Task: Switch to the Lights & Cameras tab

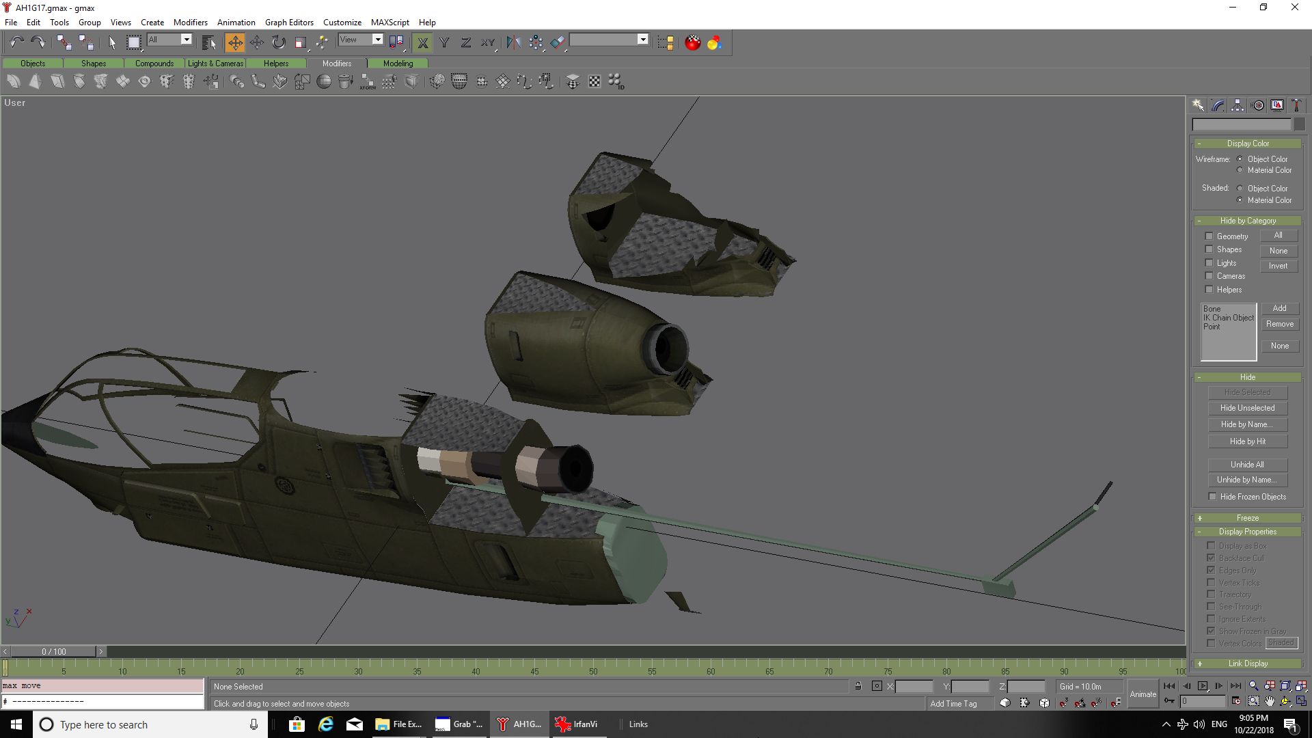Action: click(x=215, y=64)
